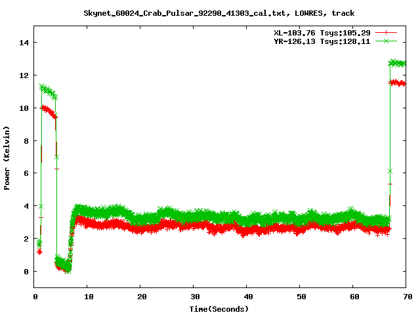Click the x-axis tick label 40
This screenshot has width=420, height=315.
click(248, 297)
